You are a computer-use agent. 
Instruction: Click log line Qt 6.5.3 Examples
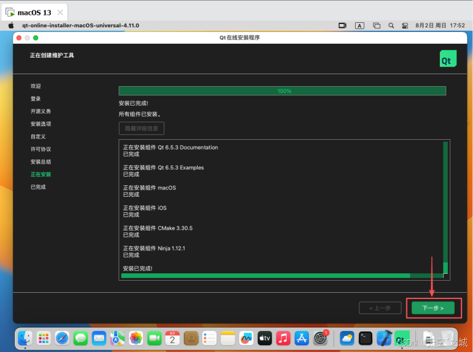click(x=163, y=168)
